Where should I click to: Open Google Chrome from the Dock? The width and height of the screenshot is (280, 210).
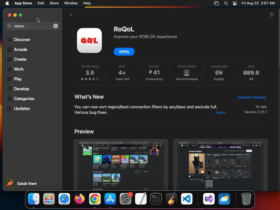[x=95, y=199]
